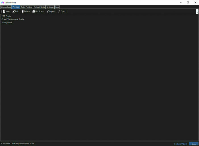Click the Duplicate pages icon
199x146 pixels.
coord(34,11)
